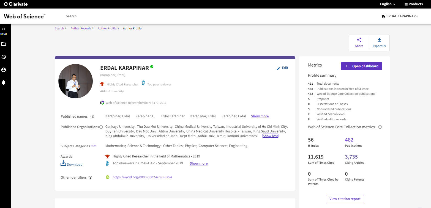
Task: Click the profile icon in sidebar
Action: pyautogui.click(x=4, y=70)
